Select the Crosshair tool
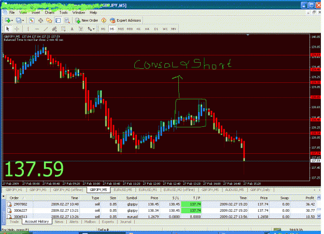324x234 pixels. 17,29
